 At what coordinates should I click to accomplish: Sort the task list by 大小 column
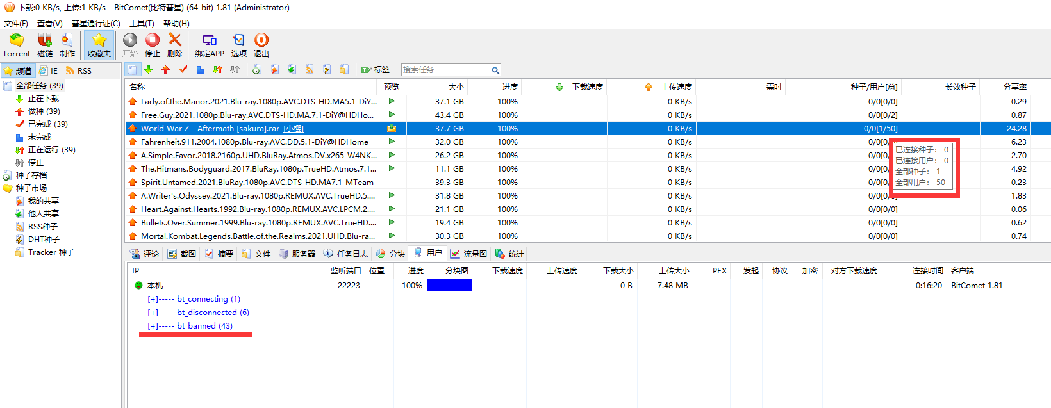pyautogui.click(x=436, y=87)
